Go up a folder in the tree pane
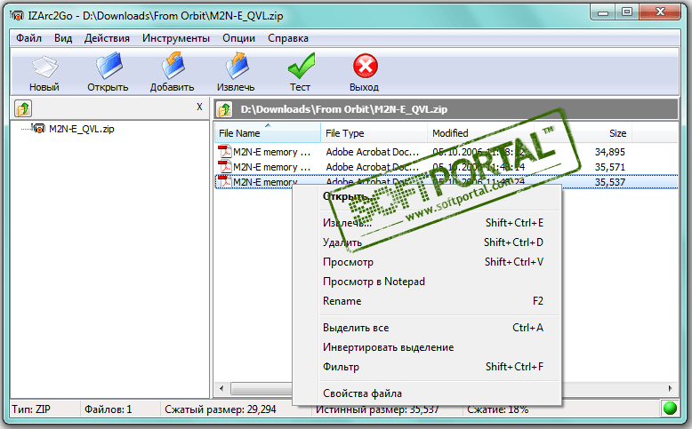The image size is (692, 429). tap(23, 108)
